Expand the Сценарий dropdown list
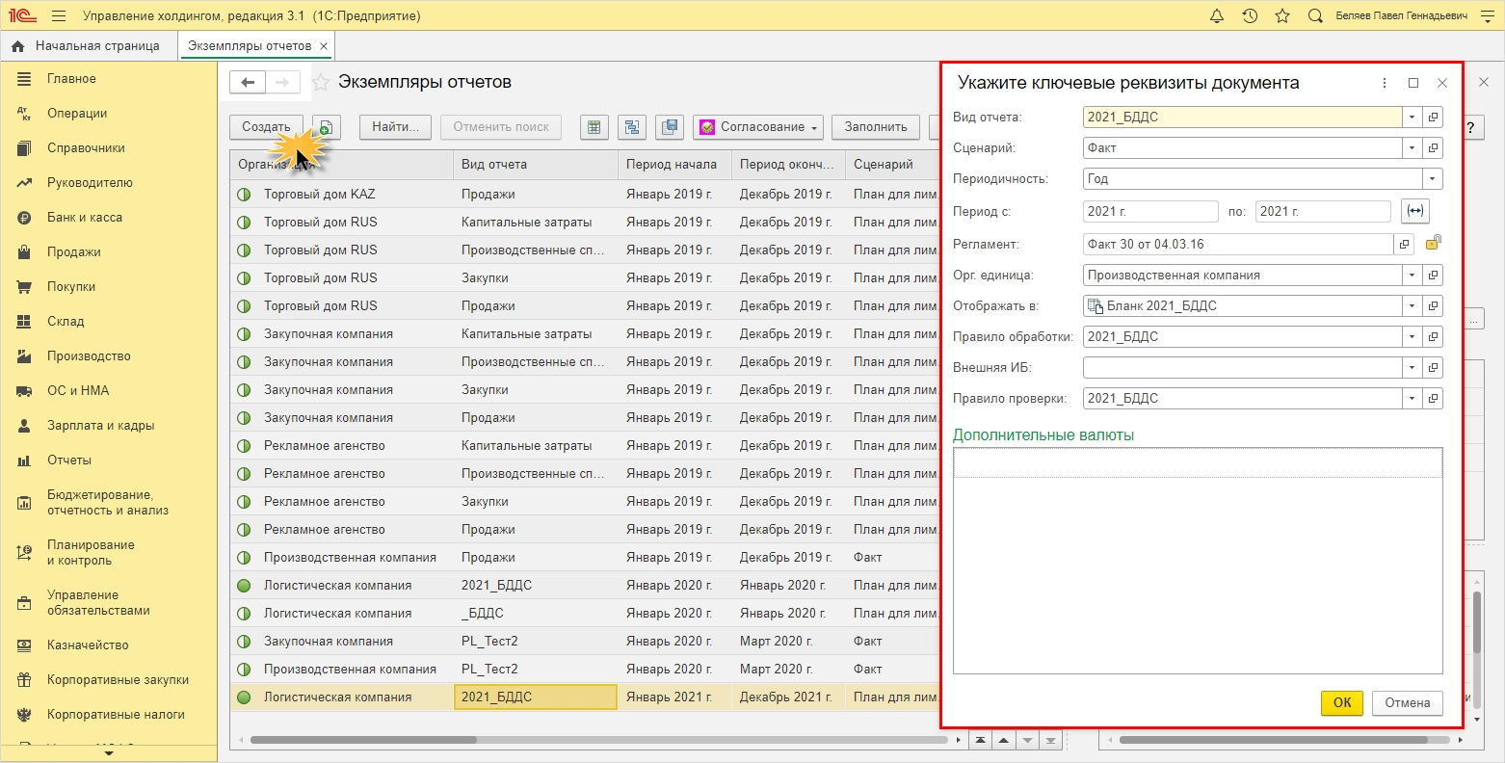This screenshot has width=1505, height=763. (x=1412, y=148)
